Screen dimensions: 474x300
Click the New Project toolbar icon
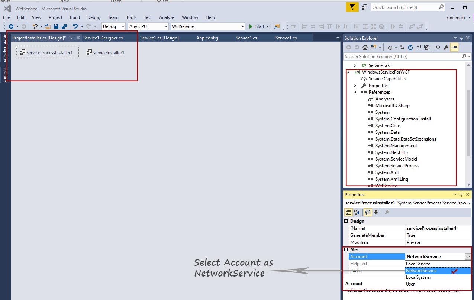point(35,26)
